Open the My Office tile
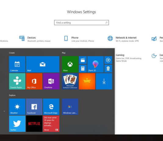This screenshot has width=163, height=141. 34,81
